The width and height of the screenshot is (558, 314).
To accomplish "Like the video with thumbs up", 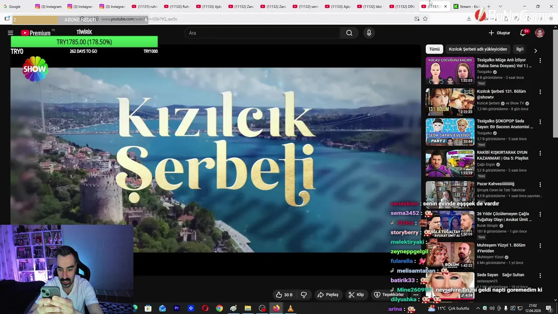I will (284, 295).
